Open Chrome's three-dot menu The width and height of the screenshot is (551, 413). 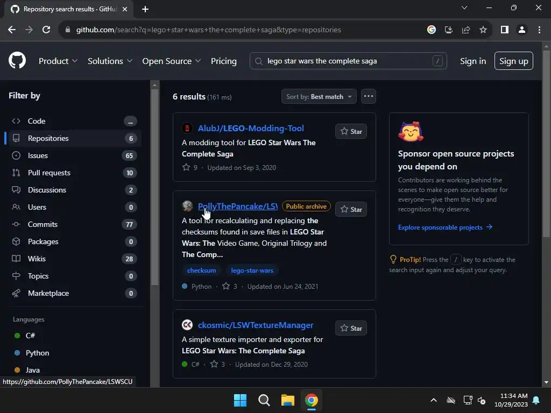tap(539, 30)
